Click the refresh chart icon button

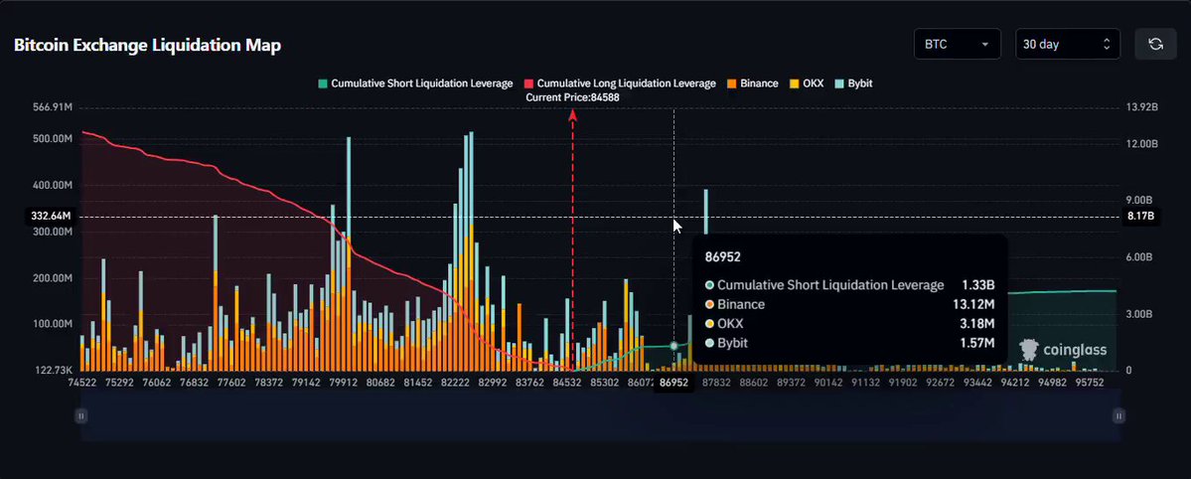click(1155, 44)
